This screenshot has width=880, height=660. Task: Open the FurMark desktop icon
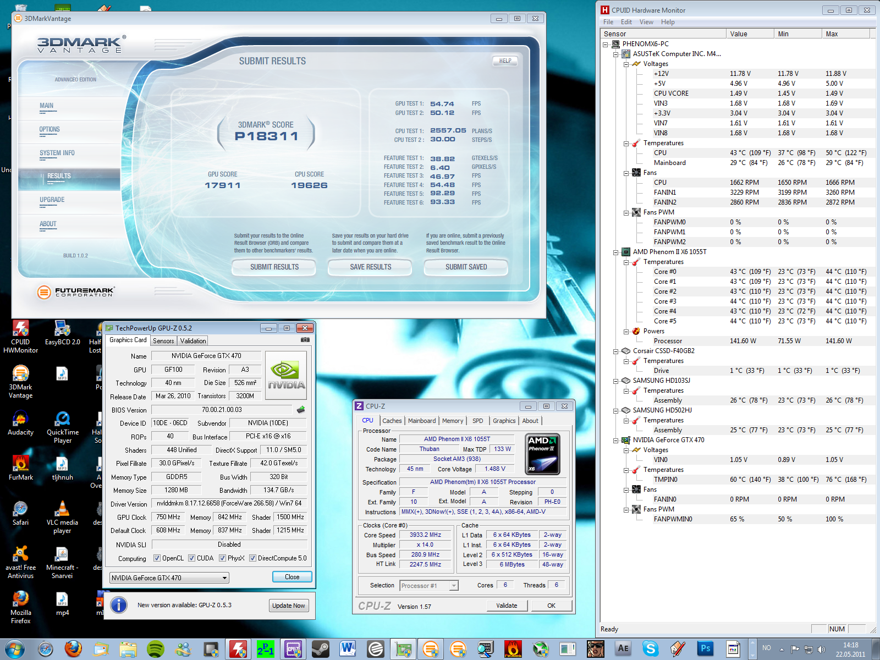click(20, 468)
